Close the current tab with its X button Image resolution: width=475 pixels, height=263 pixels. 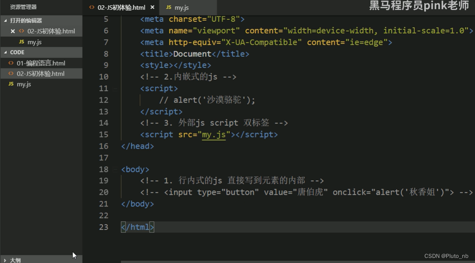coord(152,7)
